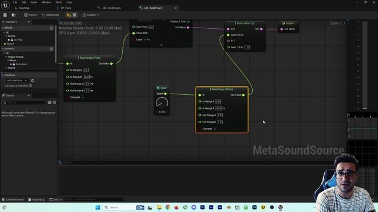Open the Source settings from the toolbar
Screen dimensions: 378x212
pos(30,15)
